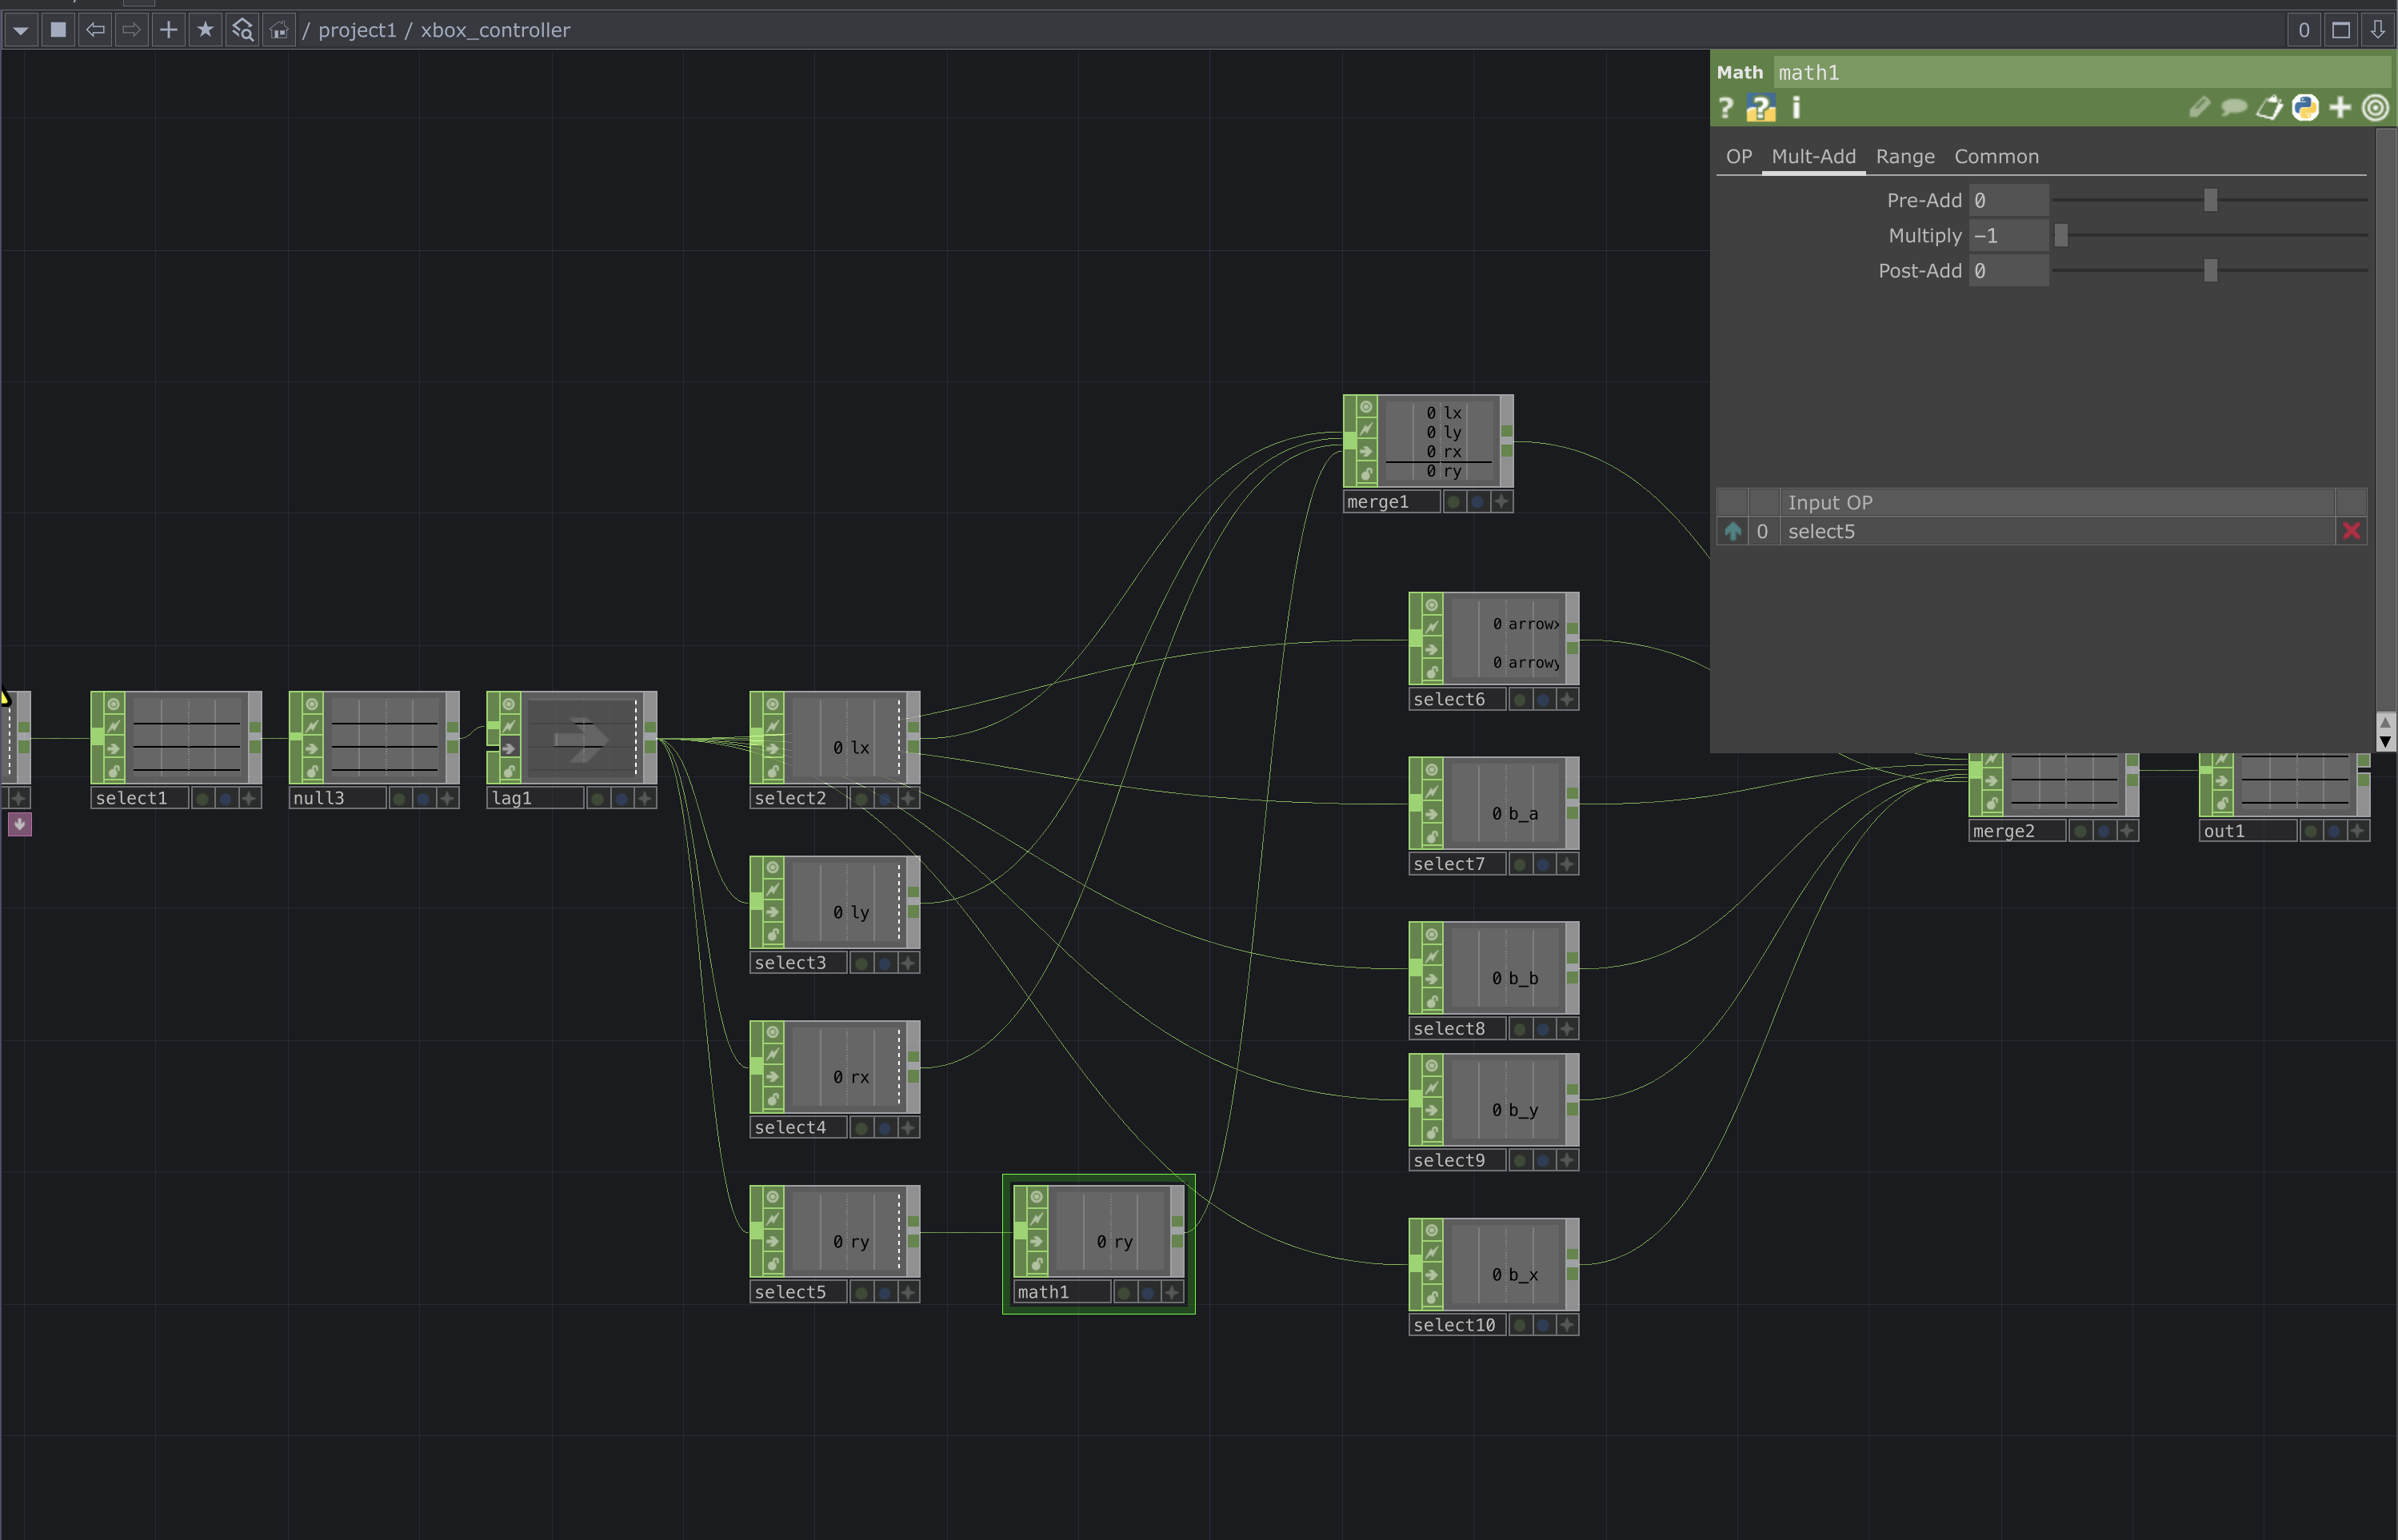Toggle the cook arrow flag on select5 node
This screenshot has height=1540, width=2398.
[773, 1241]
